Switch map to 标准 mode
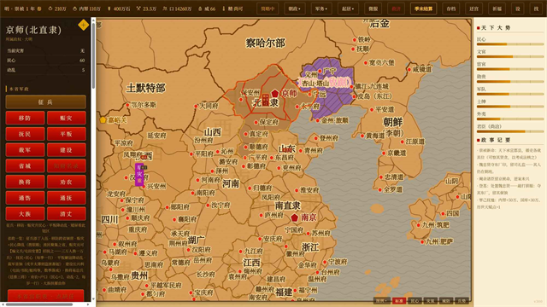Image resolution: width=547 pixels, height=307 pixels. [399, 301]
